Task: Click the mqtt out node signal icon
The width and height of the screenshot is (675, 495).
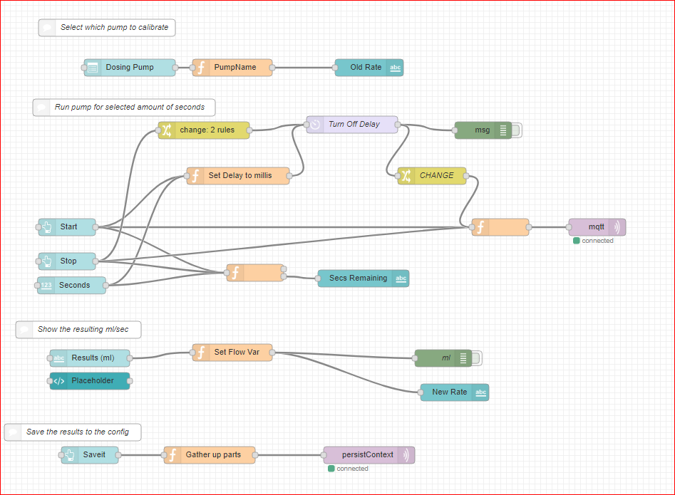Action: click(x=617, y=227)
